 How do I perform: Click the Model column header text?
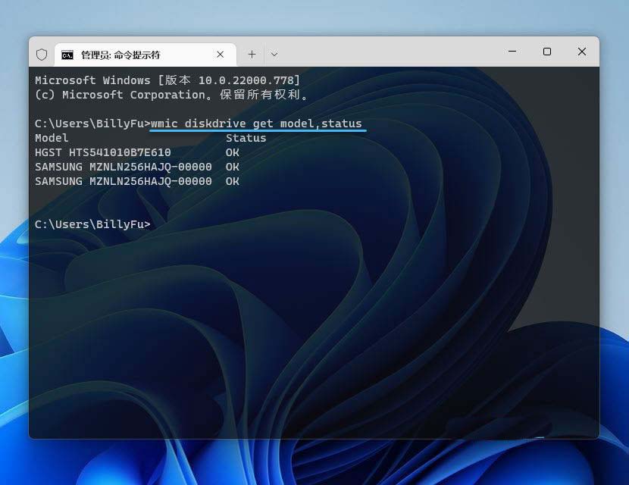(52, 138)
